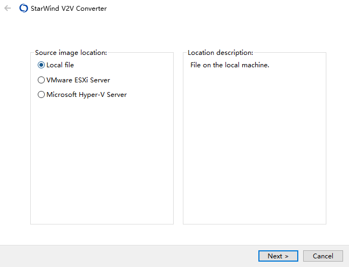
Task: Click the gap between Next and Cancel buttons
Action: [x=300, y=256]
